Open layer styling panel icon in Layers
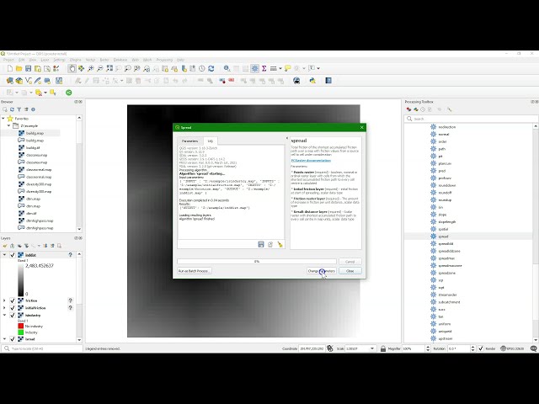539x404 pixels. coord(5,246)
